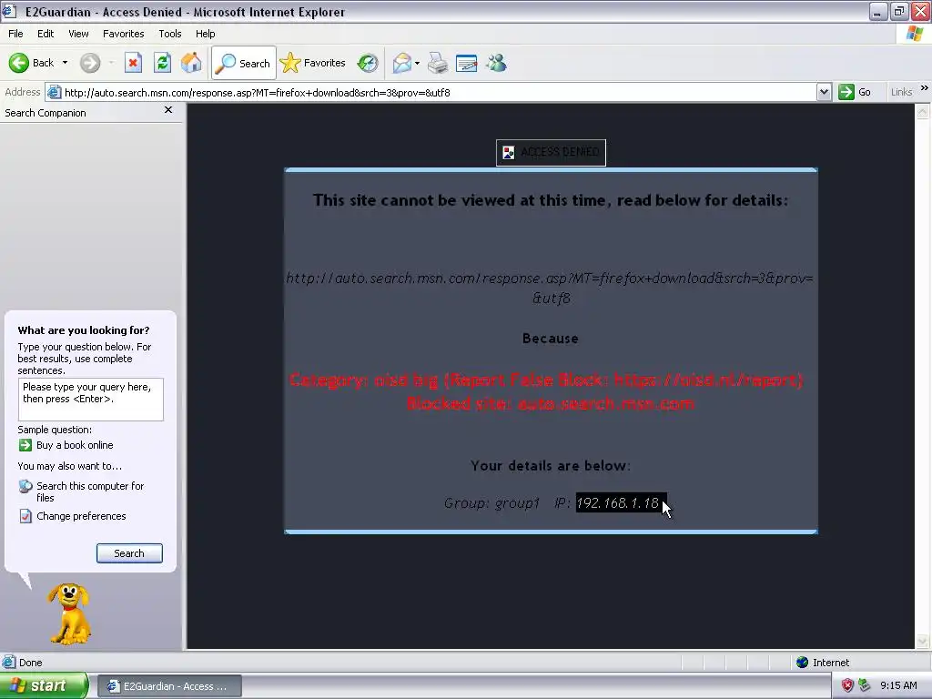Viewport: 932px width, 699px height.
Task: Open the Help menu
Action: (205, 34)
